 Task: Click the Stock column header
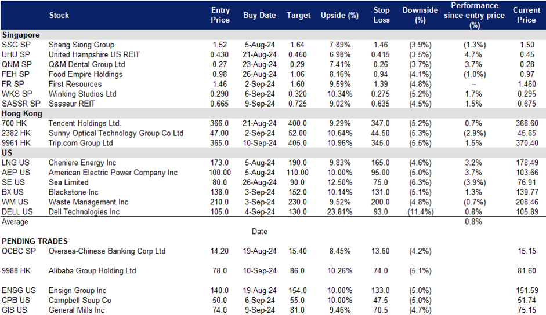coord(59,15)
